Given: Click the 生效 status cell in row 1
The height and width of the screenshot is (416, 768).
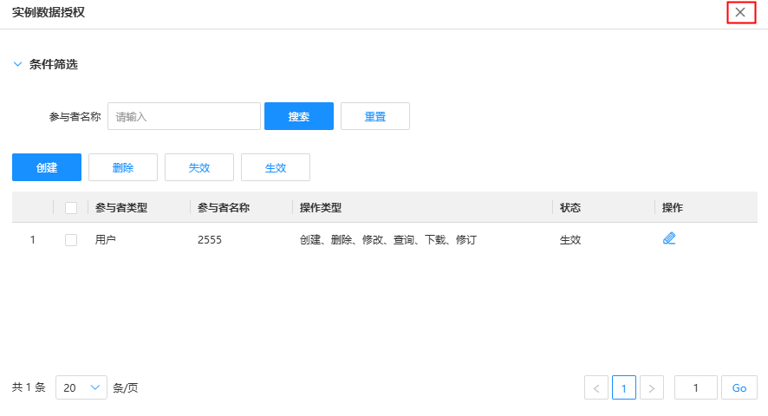Looking at the screenshot, I should coord(570,239).
